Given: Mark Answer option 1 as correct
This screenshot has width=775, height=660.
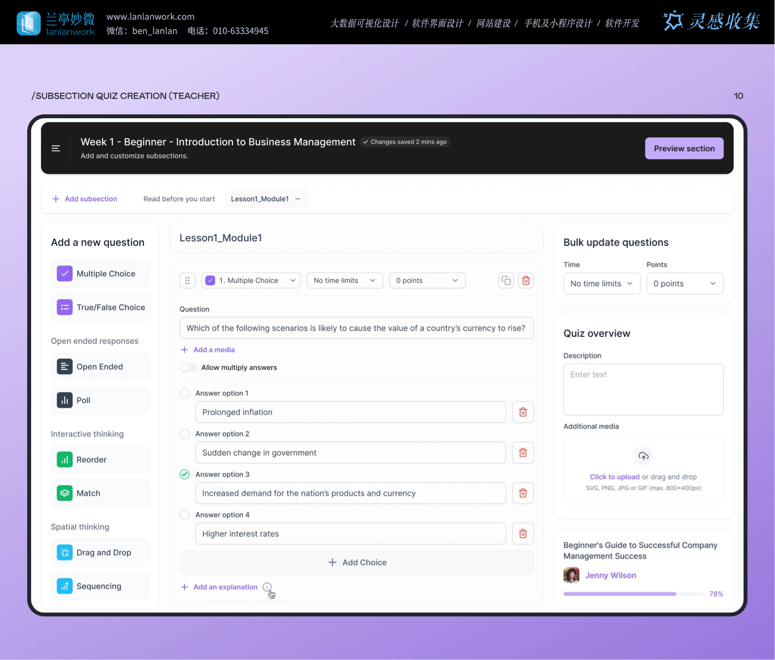Looking at the screenshot, I should [184, 393].
